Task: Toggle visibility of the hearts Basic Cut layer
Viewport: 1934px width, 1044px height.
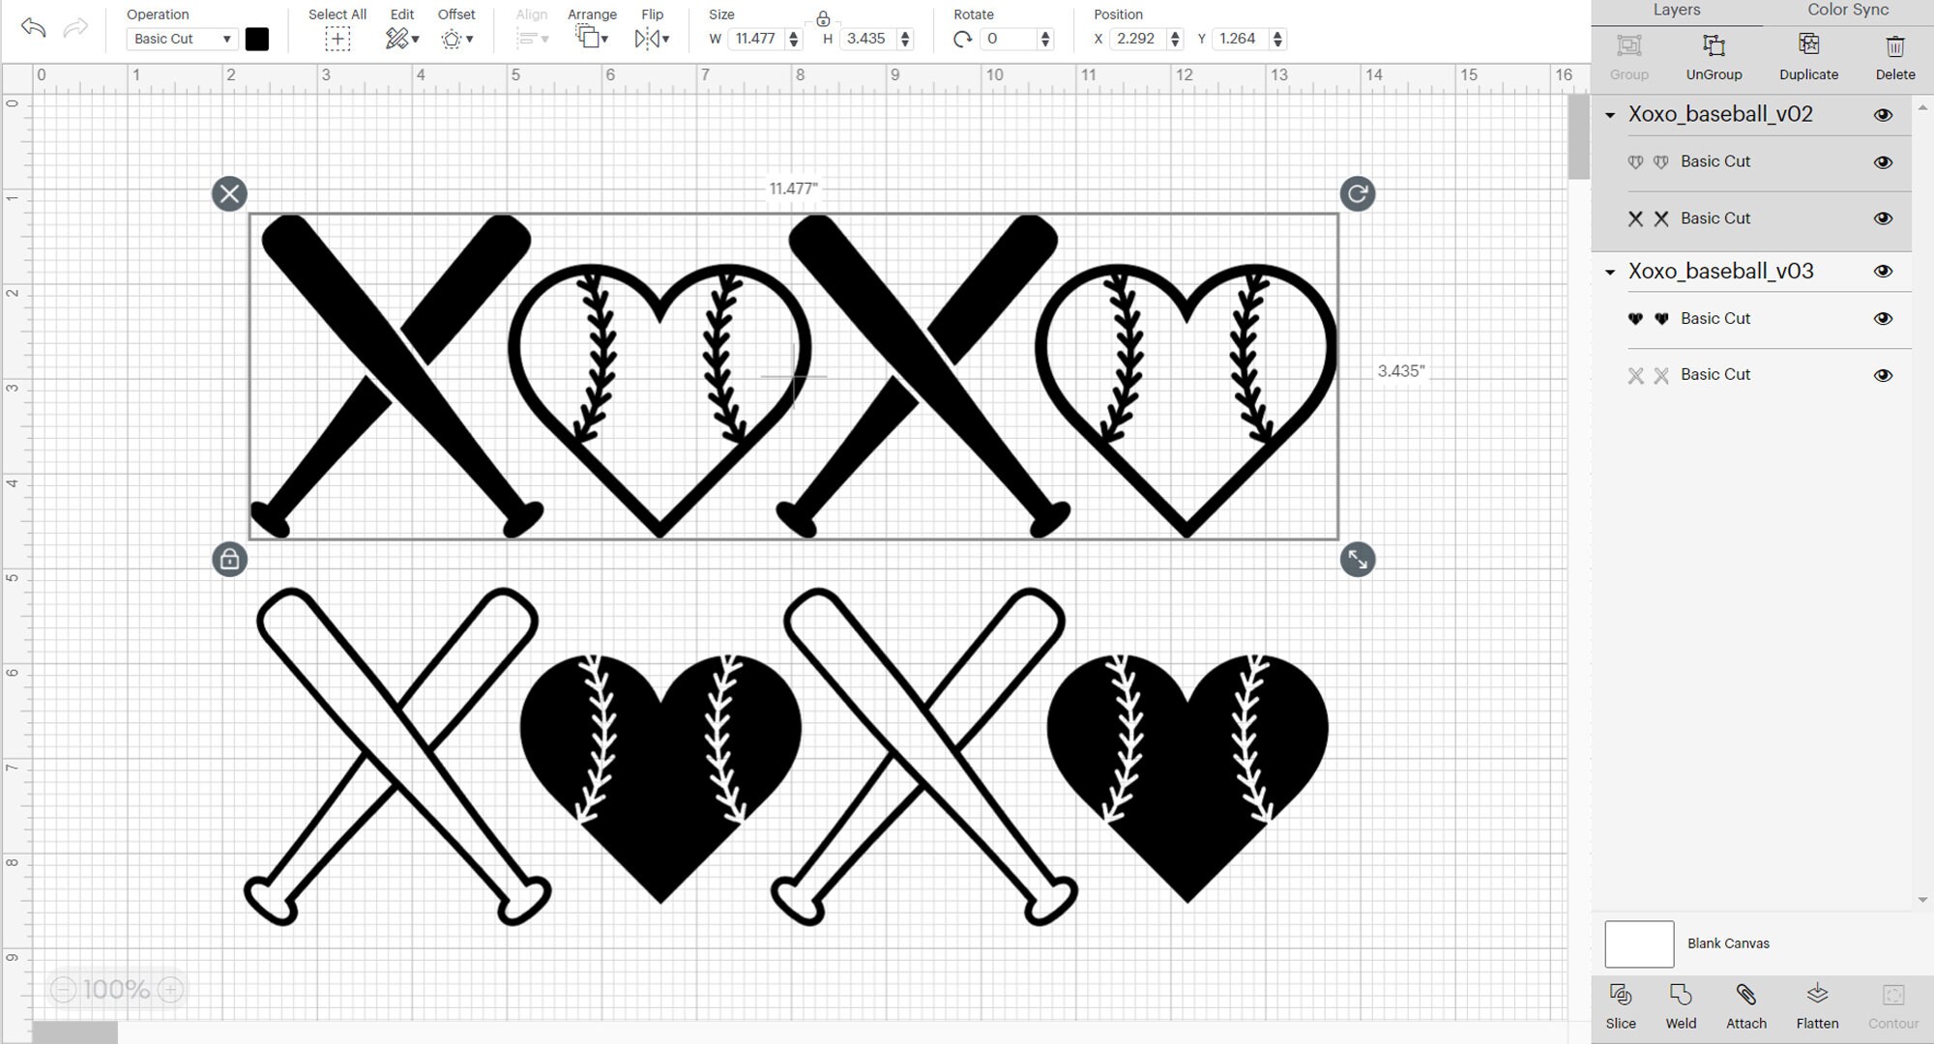Action: (x=1884, y=318)
